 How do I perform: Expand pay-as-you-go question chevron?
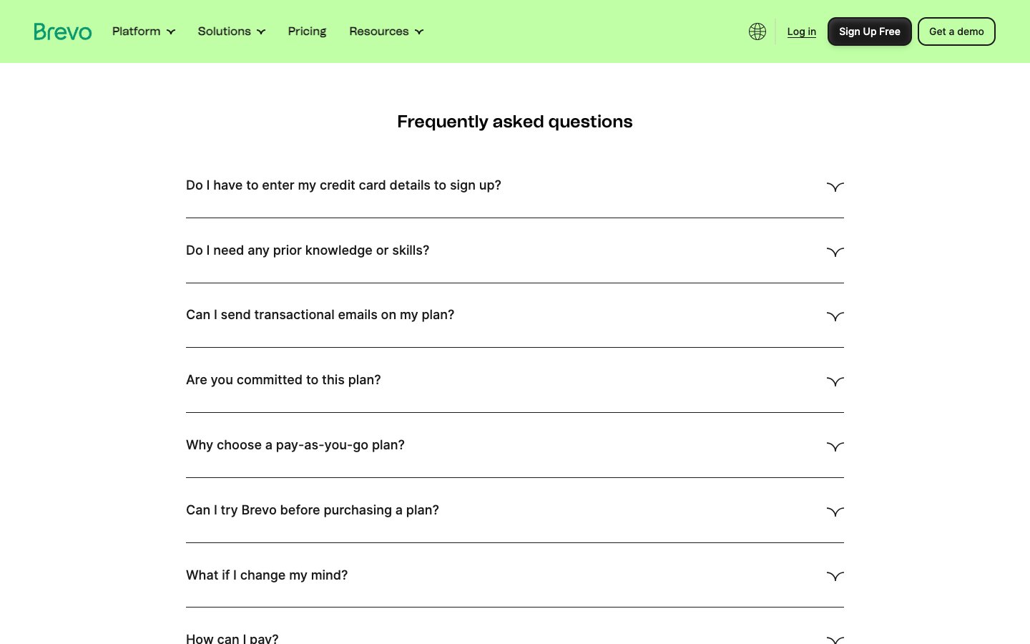click(835, 447)
